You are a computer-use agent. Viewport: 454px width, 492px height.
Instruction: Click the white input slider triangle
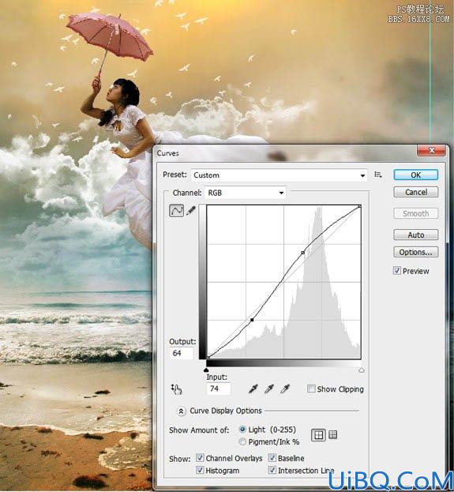click(x=362, y=370)
